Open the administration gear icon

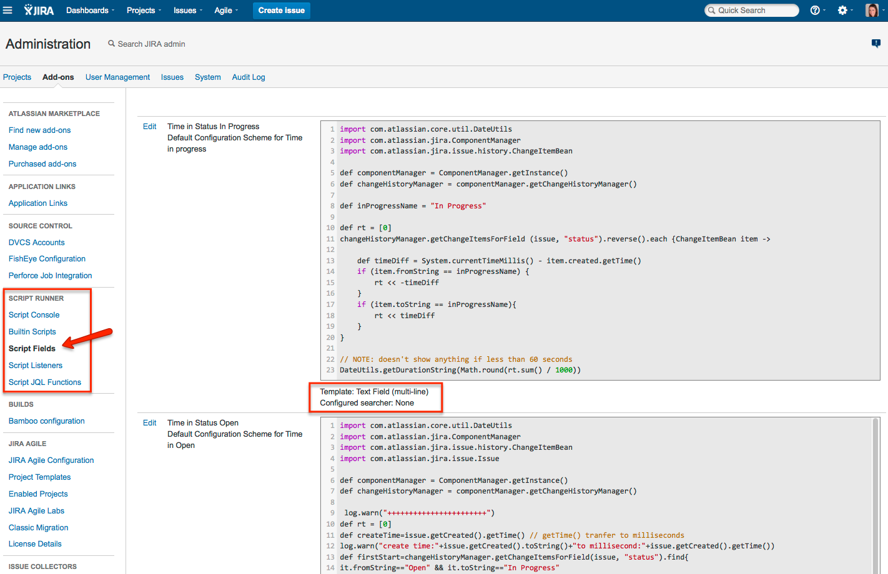click(x=842, y=10)
